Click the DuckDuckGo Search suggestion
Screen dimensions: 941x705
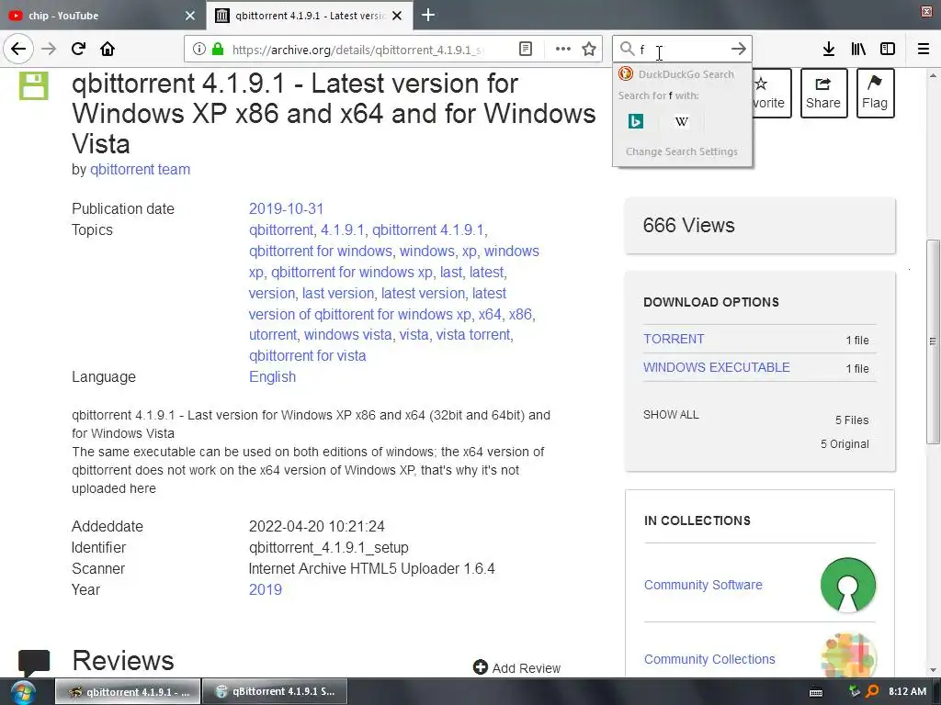click(x=683, y=74)
